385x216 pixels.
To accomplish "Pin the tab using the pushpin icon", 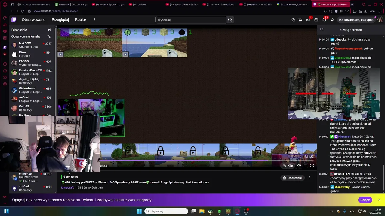I will [x=325, y=11].
